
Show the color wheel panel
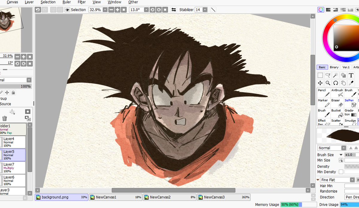321,10
